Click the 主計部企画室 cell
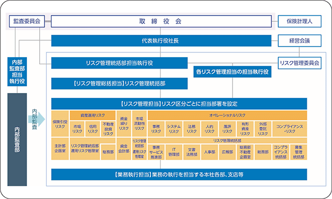Viewport: 332px width, 199px height. click(x=60, y=149)
